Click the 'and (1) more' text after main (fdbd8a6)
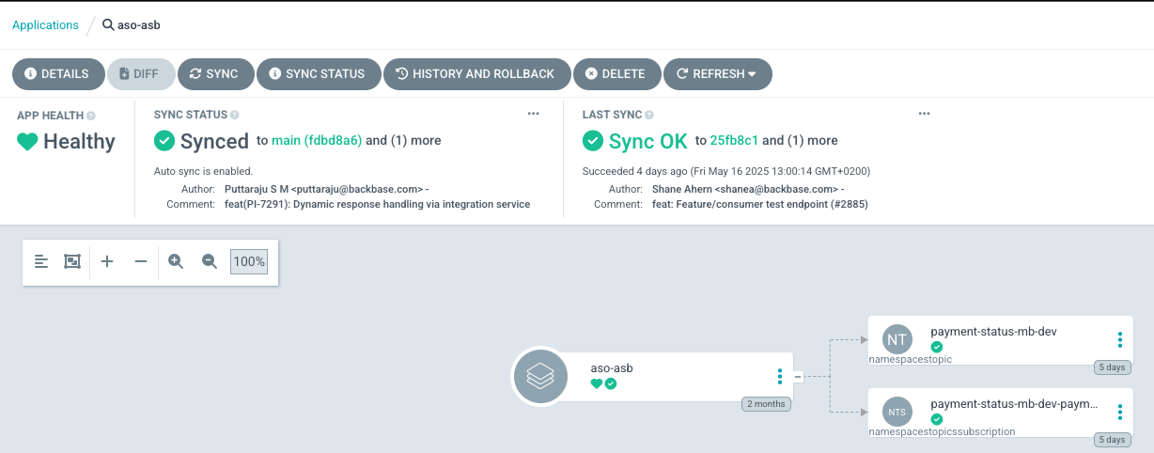 (403, 141)
